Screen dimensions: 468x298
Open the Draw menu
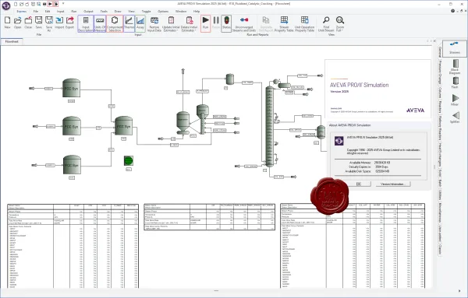[118, 12]
